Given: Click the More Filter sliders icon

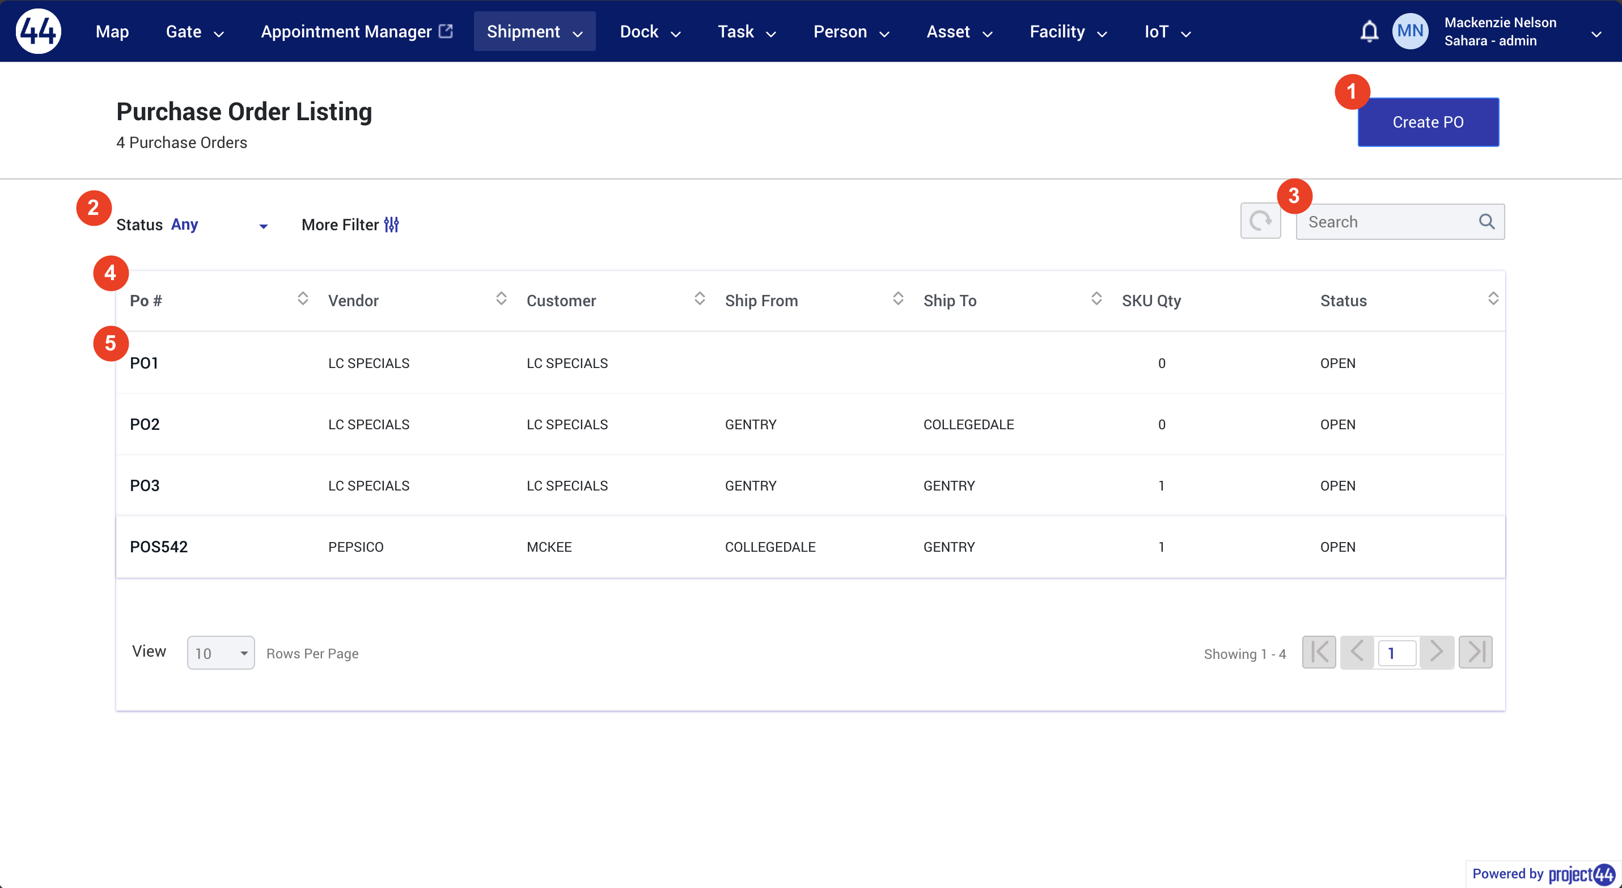Looking at the screenshot, I should pyautogui.click(x=391, y=224).
